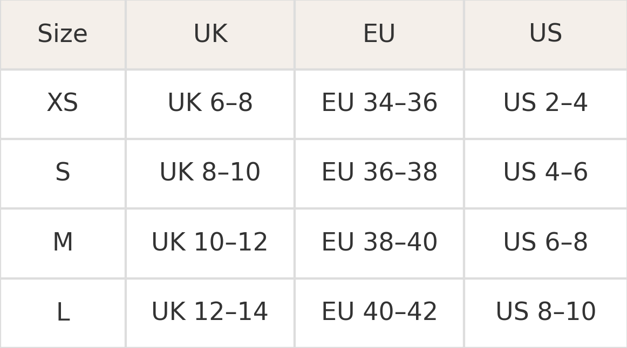
Task: Click the Size column header
Action: click(x=63, y=34)
